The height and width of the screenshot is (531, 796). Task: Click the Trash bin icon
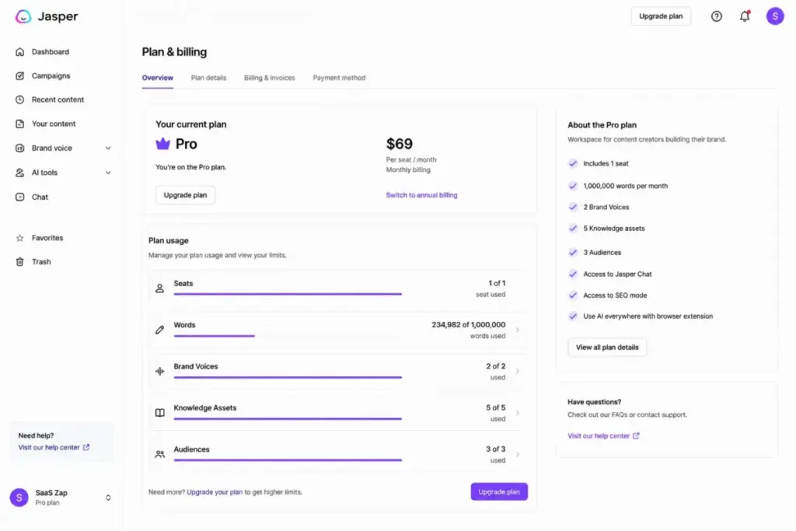(x=19, y=262)
